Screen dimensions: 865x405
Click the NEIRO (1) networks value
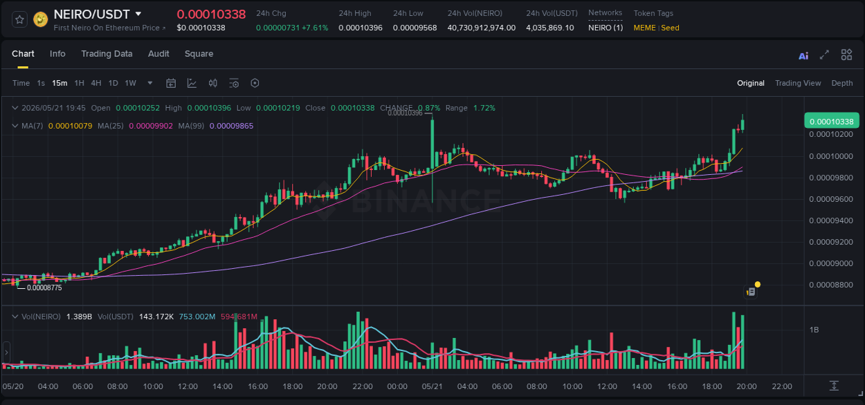(605, 28)
